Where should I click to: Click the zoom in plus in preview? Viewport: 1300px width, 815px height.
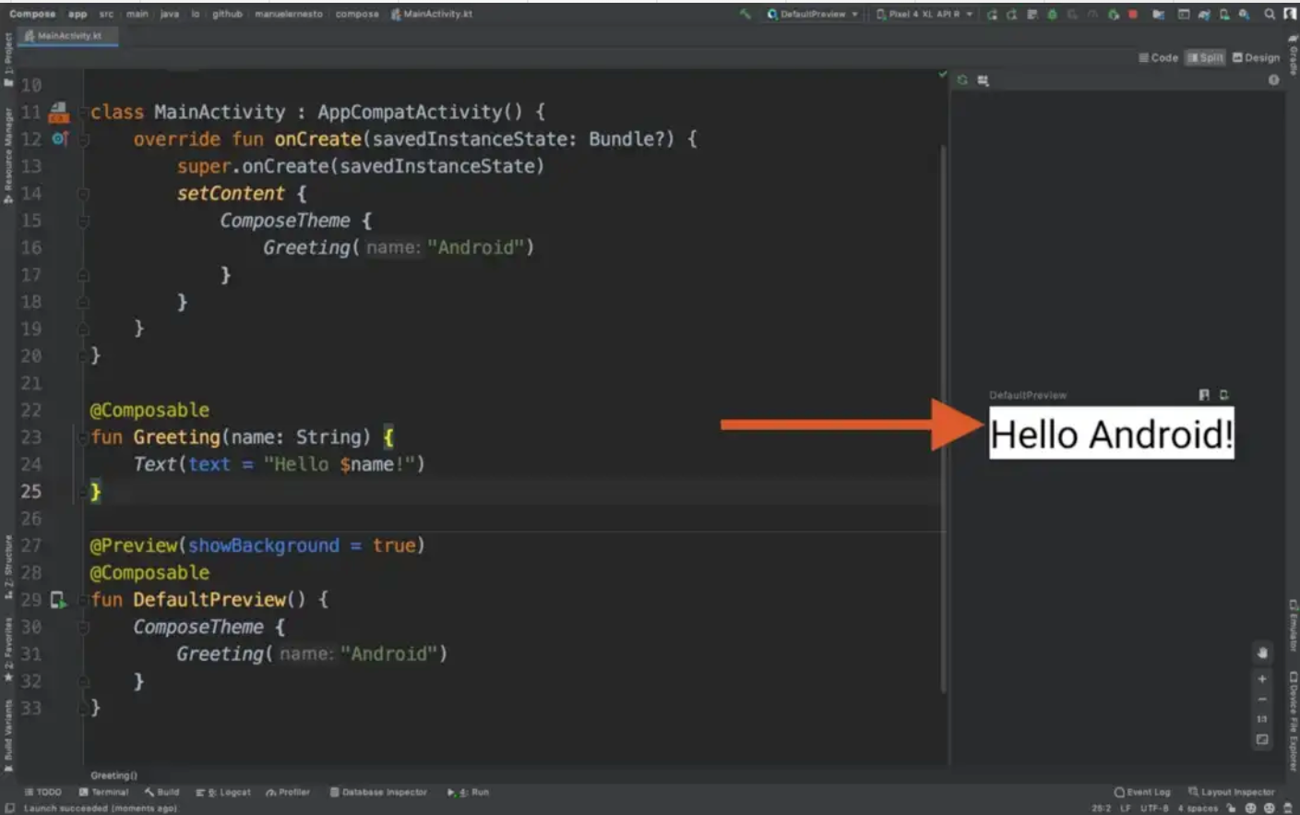click(1262, 678)
